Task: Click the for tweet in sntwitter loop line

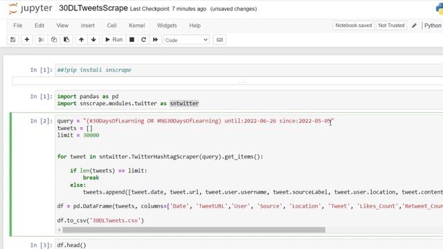Action: (160, 157)
